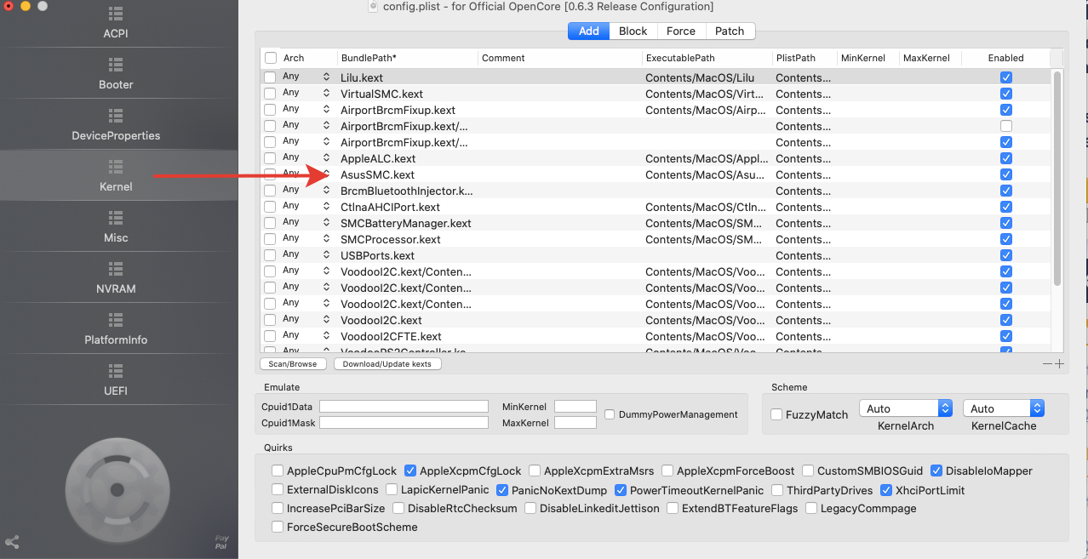Open the PlatformInfo section icon
Viewport: 1088px width, 559px height.
click(116, 320)
